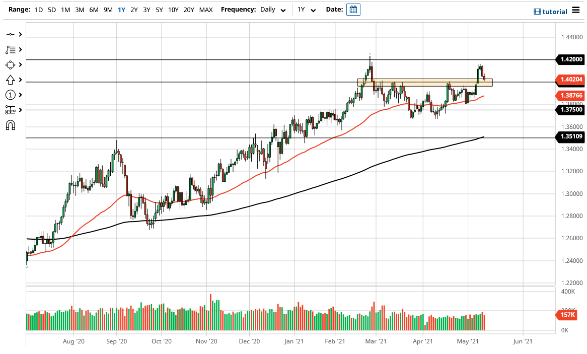Switch to the 5D range

51,10
